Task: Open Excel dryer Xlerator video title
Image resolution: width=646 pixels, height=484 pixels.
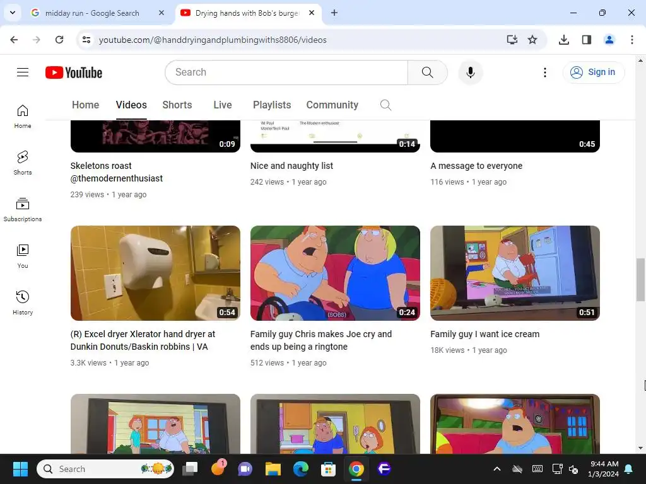Action: pyautogui.click(x=143, y=340)
